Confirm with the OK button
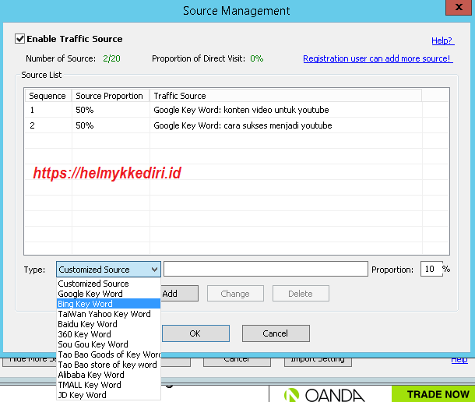 pos(195,333)
